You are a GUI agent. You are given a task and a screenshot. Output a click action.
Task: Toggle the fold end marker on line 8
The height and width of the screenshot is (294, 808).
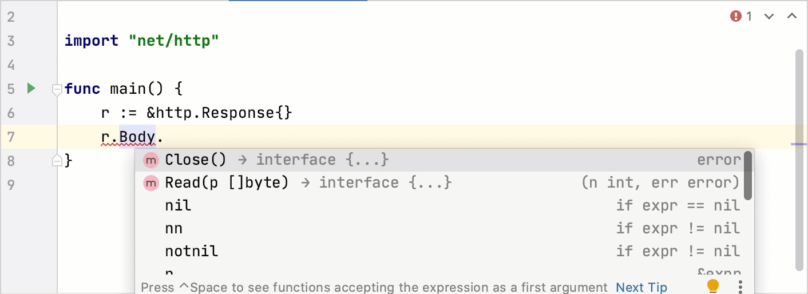pos(57,161)
